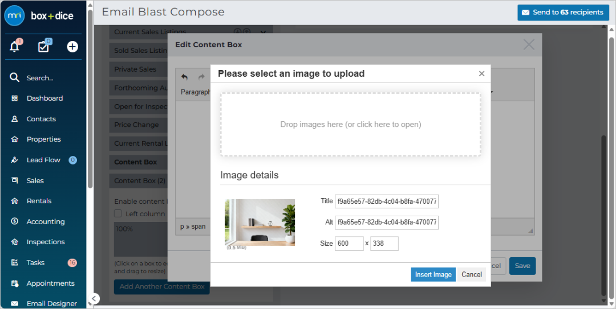Click the Insert Image button
The height and width of the screenshot is (309, 616).
tap(433, 274)
